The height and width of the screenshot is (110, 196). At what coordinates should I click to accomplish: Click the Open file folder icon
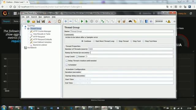click(x=33, y=21)
